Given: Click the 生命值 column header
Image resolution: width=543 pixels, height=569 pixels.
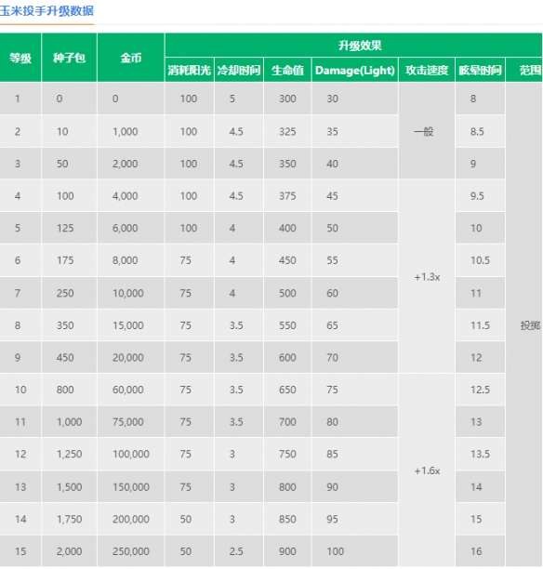Looking at the screenshot, I should point(287,70).
